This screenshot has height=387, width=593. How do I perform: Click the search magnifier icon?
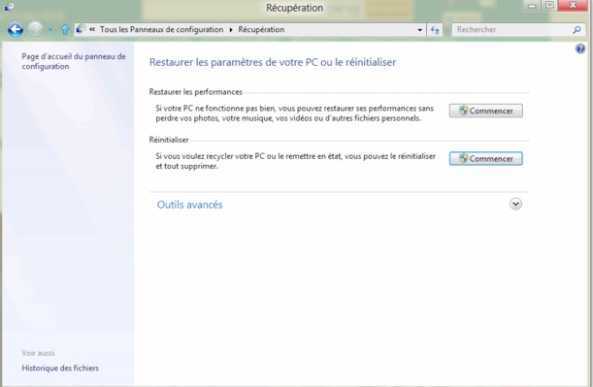tap(577, 29)
